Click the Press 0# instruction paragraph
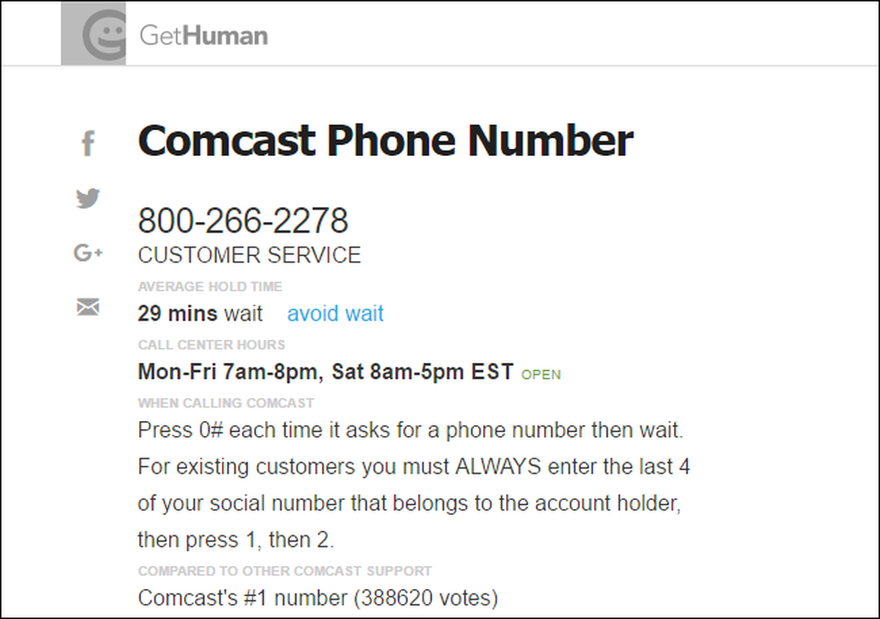Screen dimensions: 880x619 (x=414, y=485)
